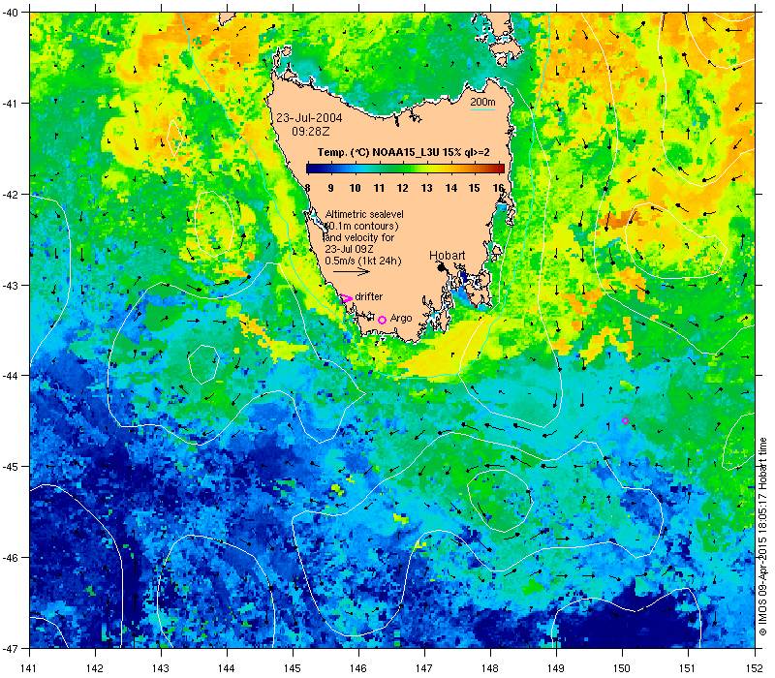Click the temperature color scale bar
The image size is (775, 678).
(x=405, y=169)
